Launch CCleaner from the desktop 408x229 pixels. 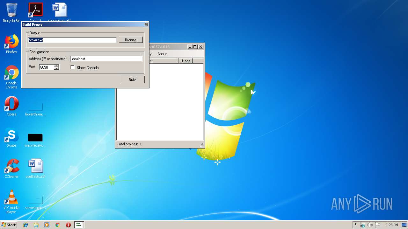pyautogui.click(x=11, y=169)
